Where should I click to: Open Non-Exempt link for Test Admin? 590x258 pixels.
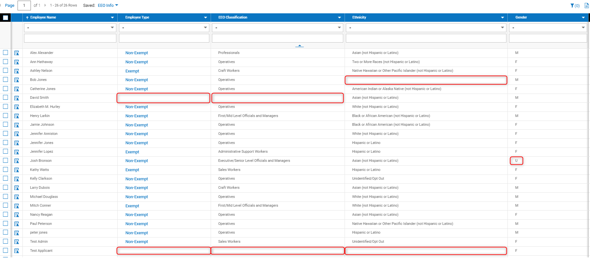(x=137, y=242)
